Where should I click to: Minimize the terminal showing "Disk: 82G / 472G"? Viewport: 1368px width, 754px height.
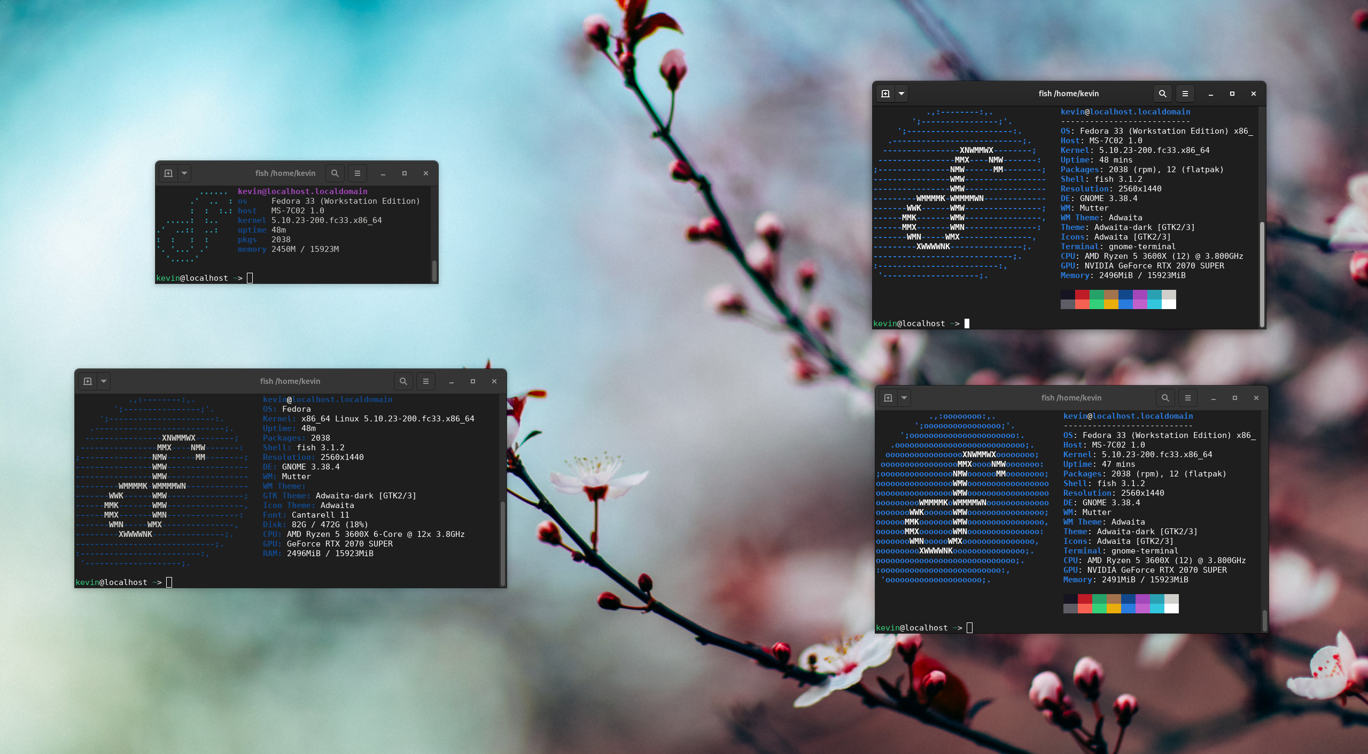coord(452,381)
